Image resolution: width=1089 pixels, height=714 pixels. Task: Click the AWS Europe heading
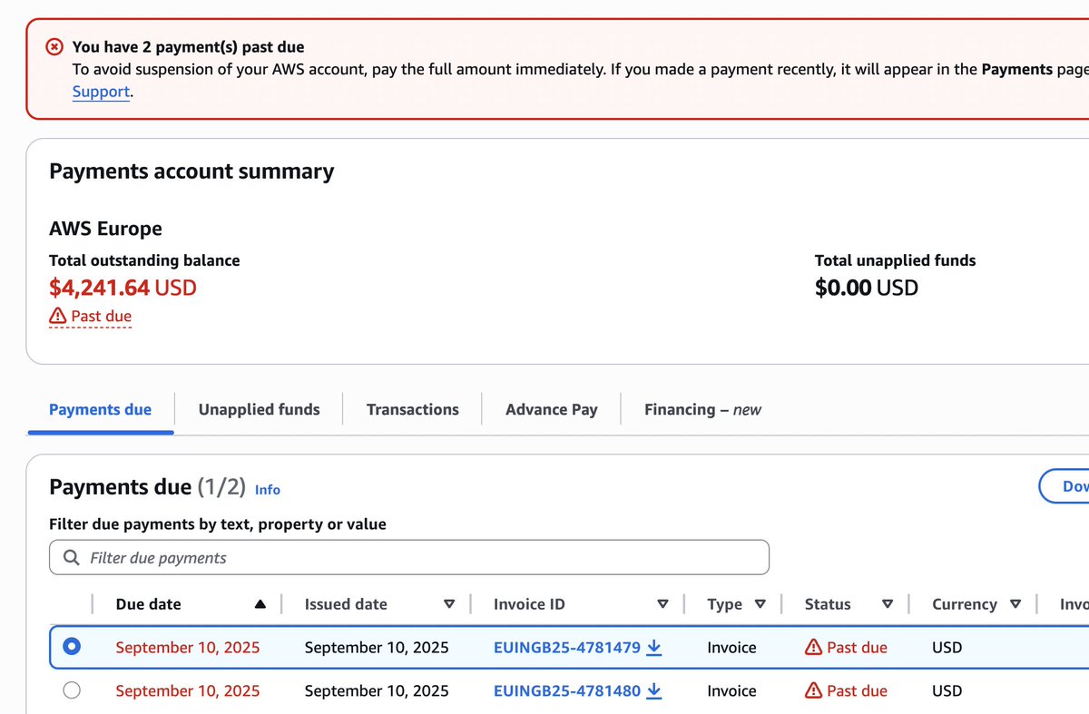pos(105,229)
